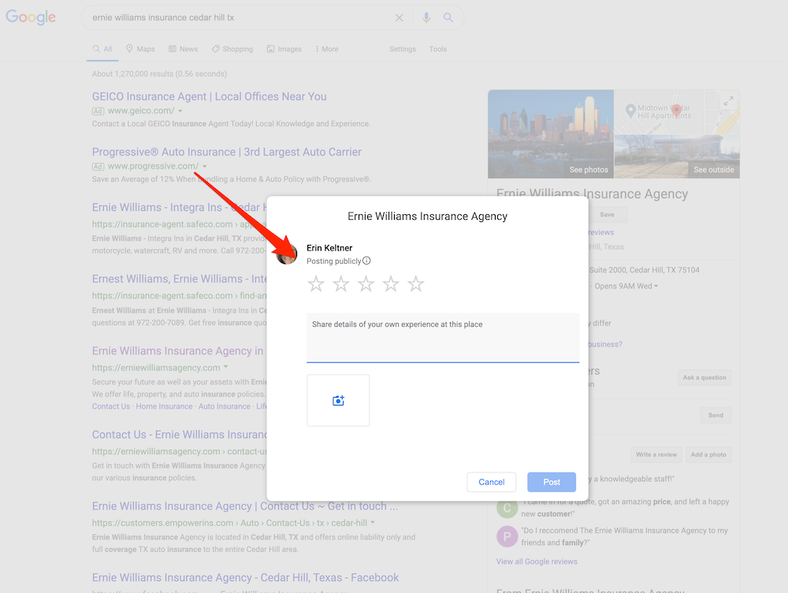Click Save in the knowledge panel
This screenshot has width=788, height=593.
[607, 214]
